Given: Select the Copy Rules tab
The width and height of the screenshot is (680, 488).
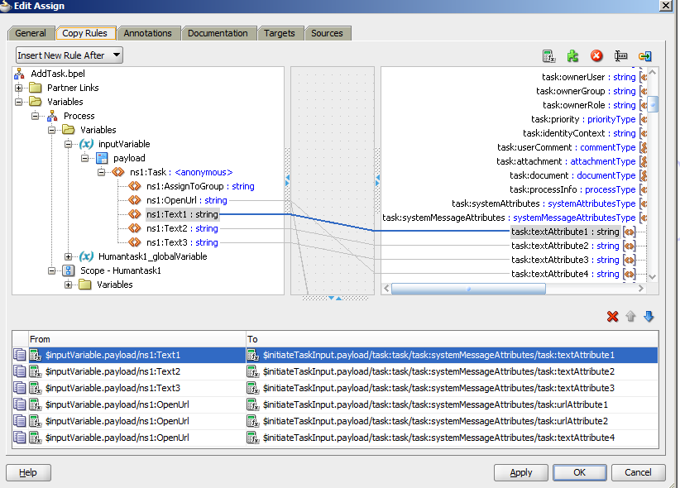Looking at the screenshot, I should pyautogui.click(x=85, y=33).
